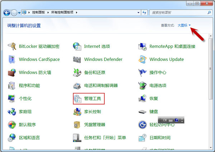Screen dimensions: 215x152
Task: Open the recent pages dropdown arrow
Action: click(x=19, y=13)
